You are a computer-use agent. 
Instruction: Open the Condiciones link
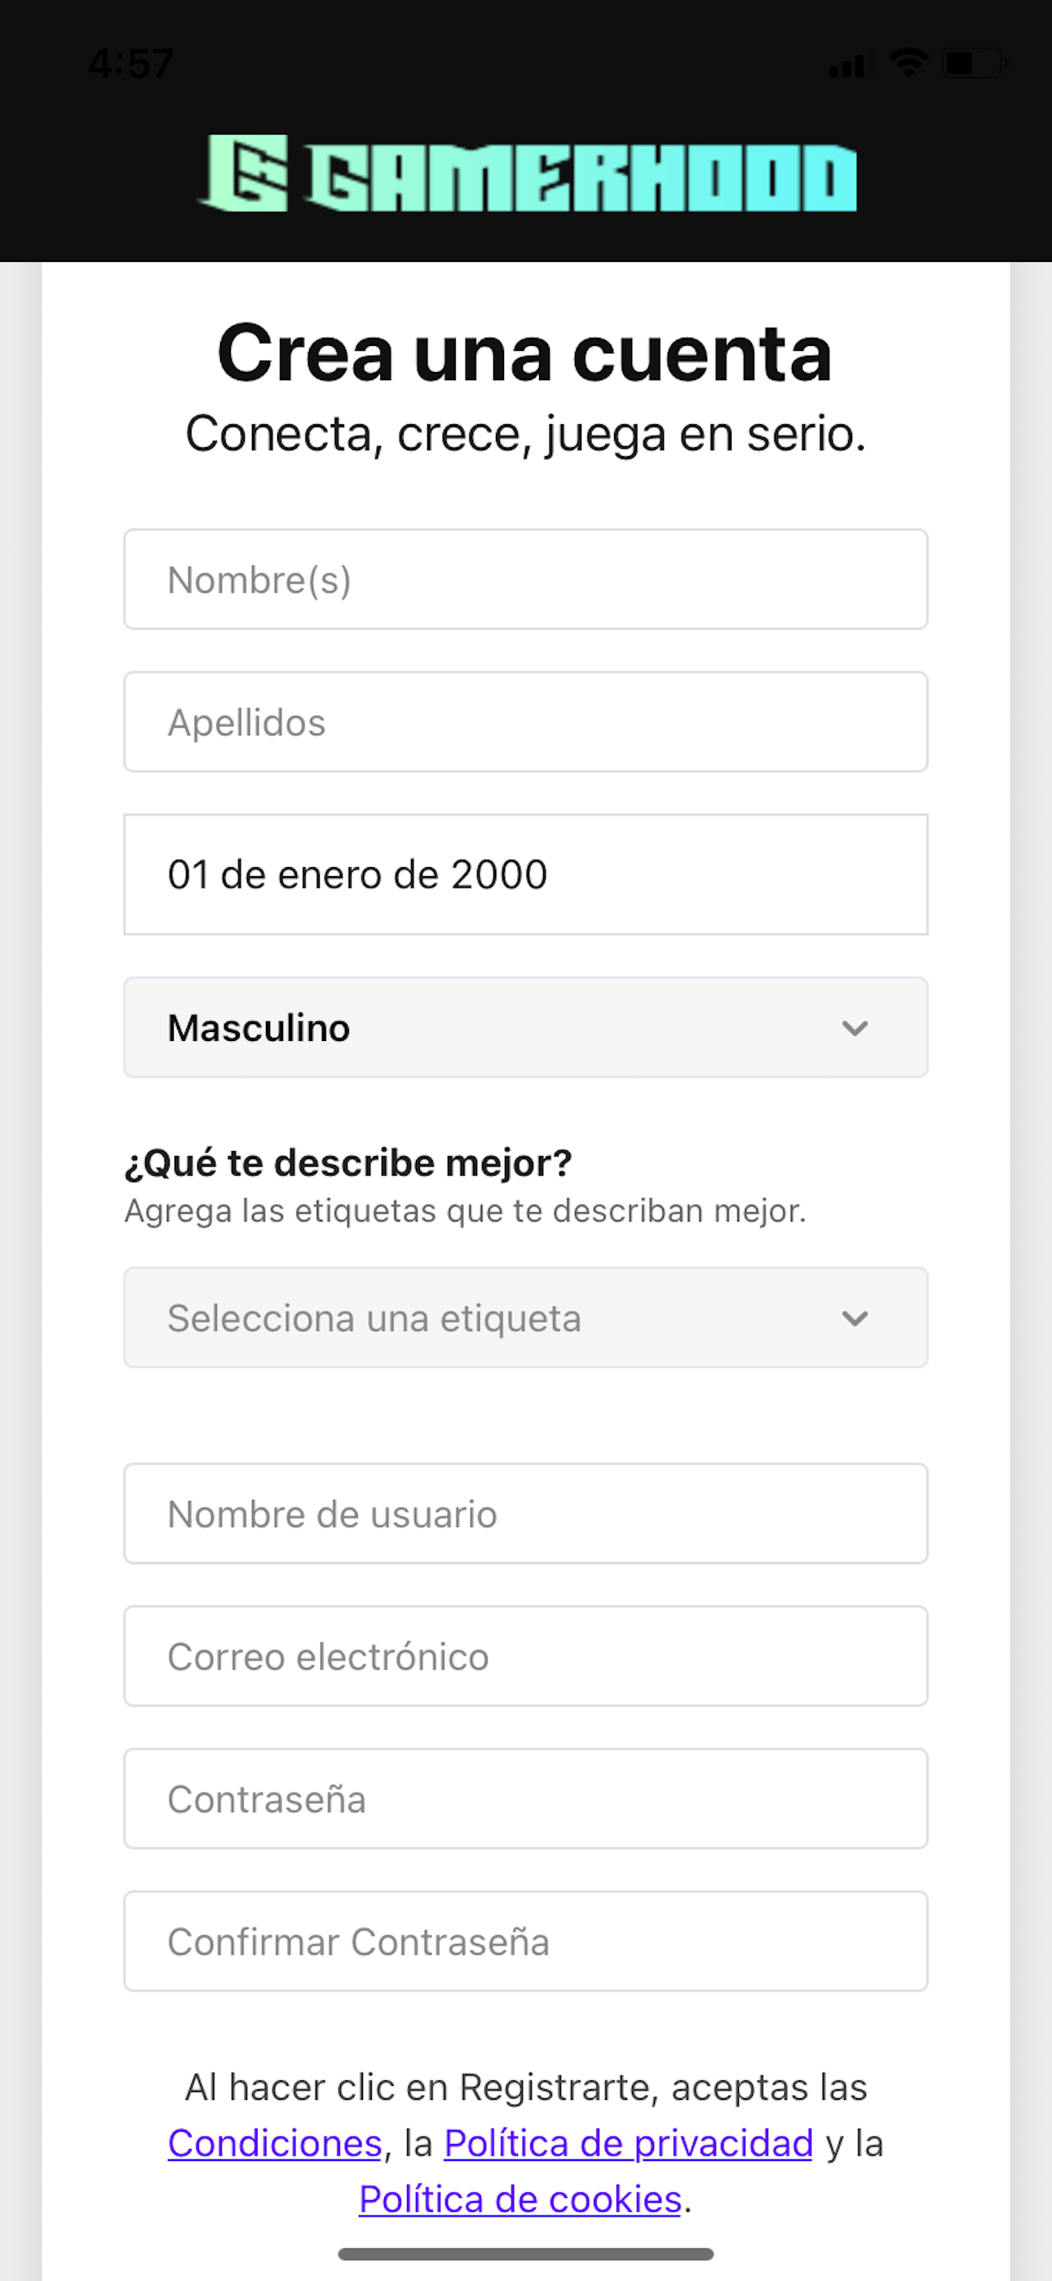pyautogui.click(x=276, y=2144)
